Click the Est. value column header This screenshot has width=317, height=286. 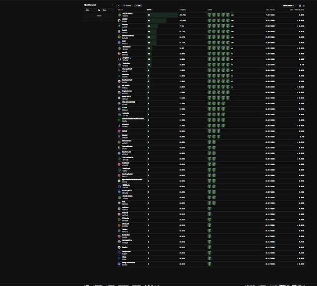(270, 10)
